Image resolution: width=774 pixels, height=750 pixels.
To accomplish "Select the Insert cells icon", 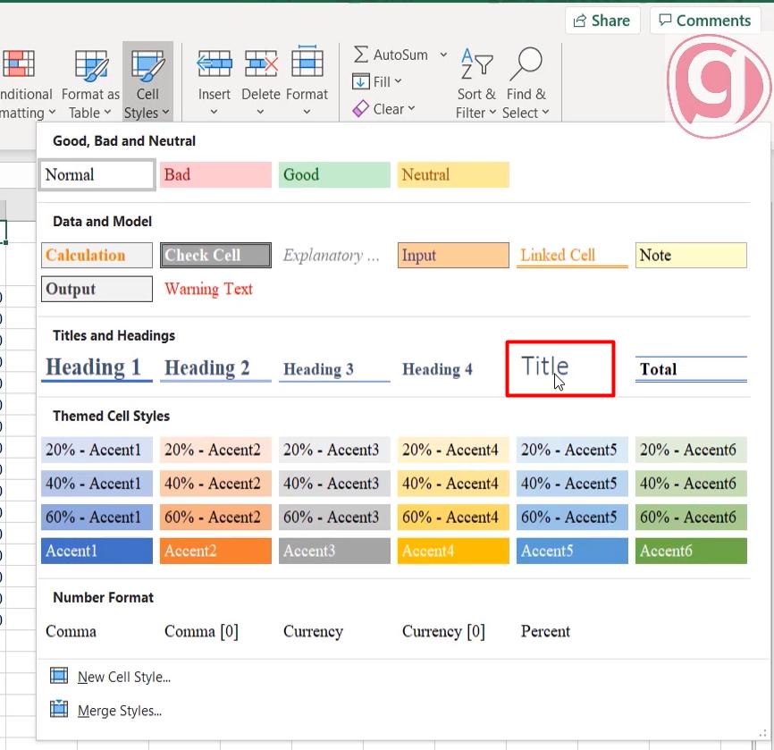I will pos(214,63).
